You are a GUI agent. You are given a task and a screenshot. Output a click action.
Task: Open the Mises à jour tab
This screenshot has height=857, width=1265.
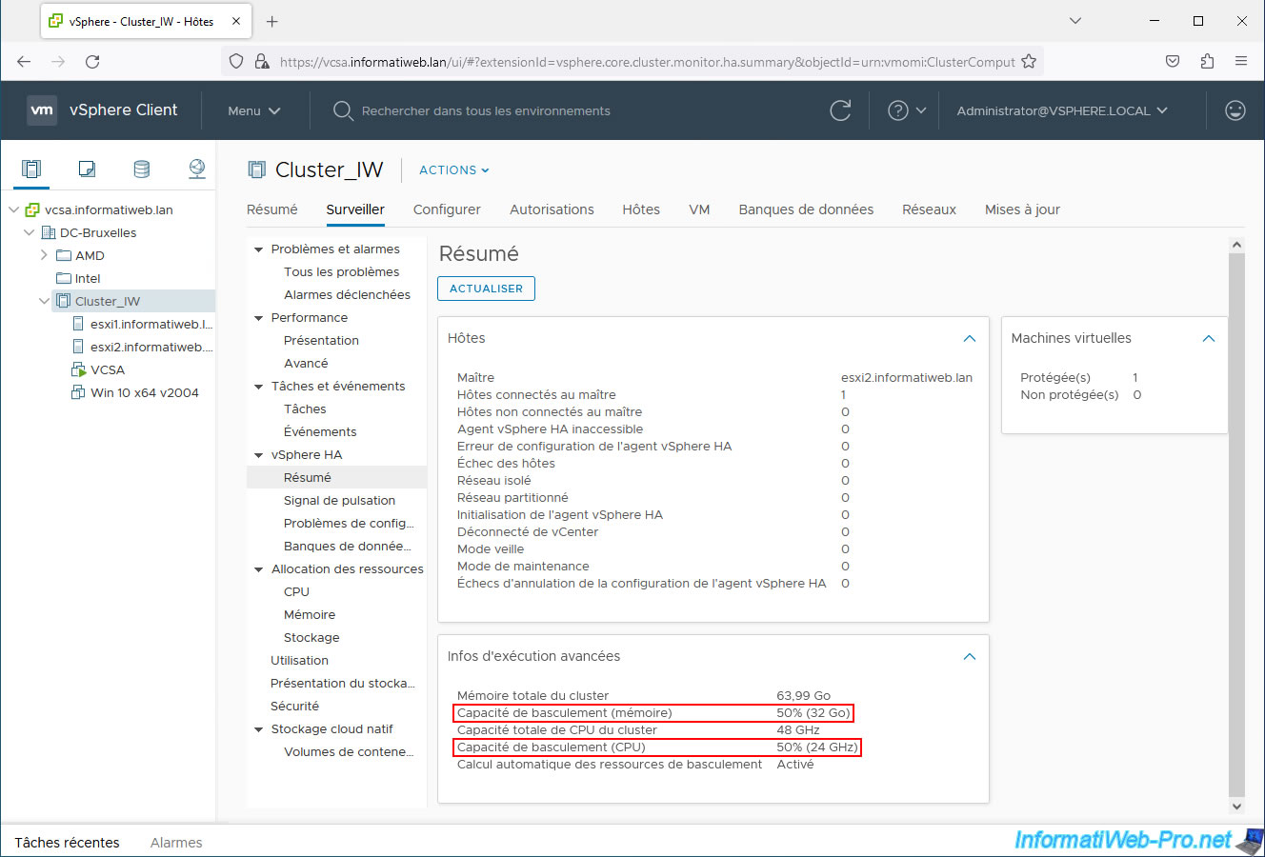1022,209
